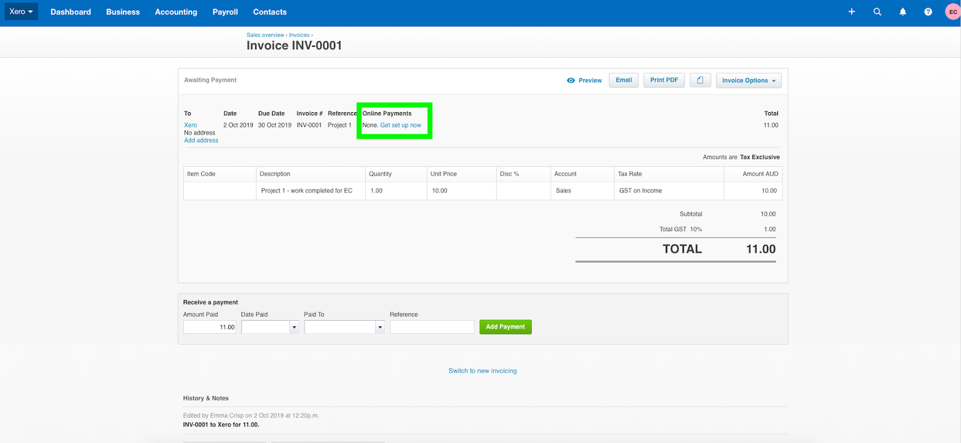
Task: Click the Project 1 reference value
Action: 339,125
